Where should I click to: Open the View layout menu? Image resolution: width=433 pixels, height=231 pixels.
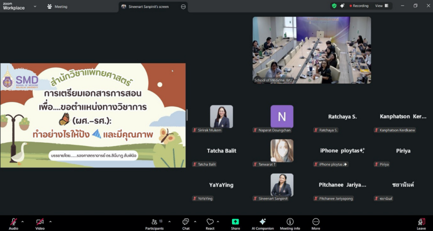coord(381,6)
